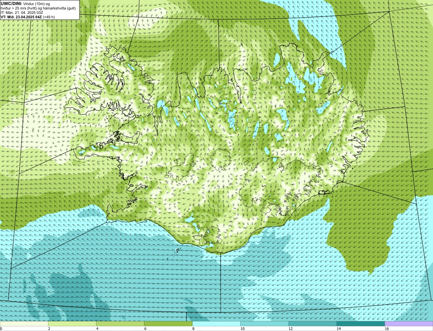Click the 4–6 m/s green legend swatch
The width and height of the screenshot is (433, 331).
(120, 324)
